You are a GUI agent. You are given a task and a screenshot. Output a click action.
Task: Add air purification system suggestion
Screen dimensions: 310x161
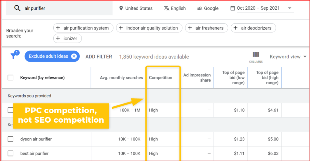(x=83, y=28)
